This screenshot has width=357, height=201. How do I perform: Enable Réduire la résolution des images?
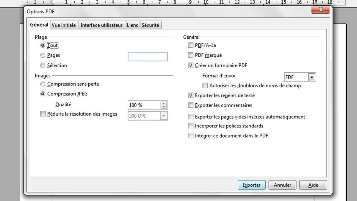coord(43,114)
